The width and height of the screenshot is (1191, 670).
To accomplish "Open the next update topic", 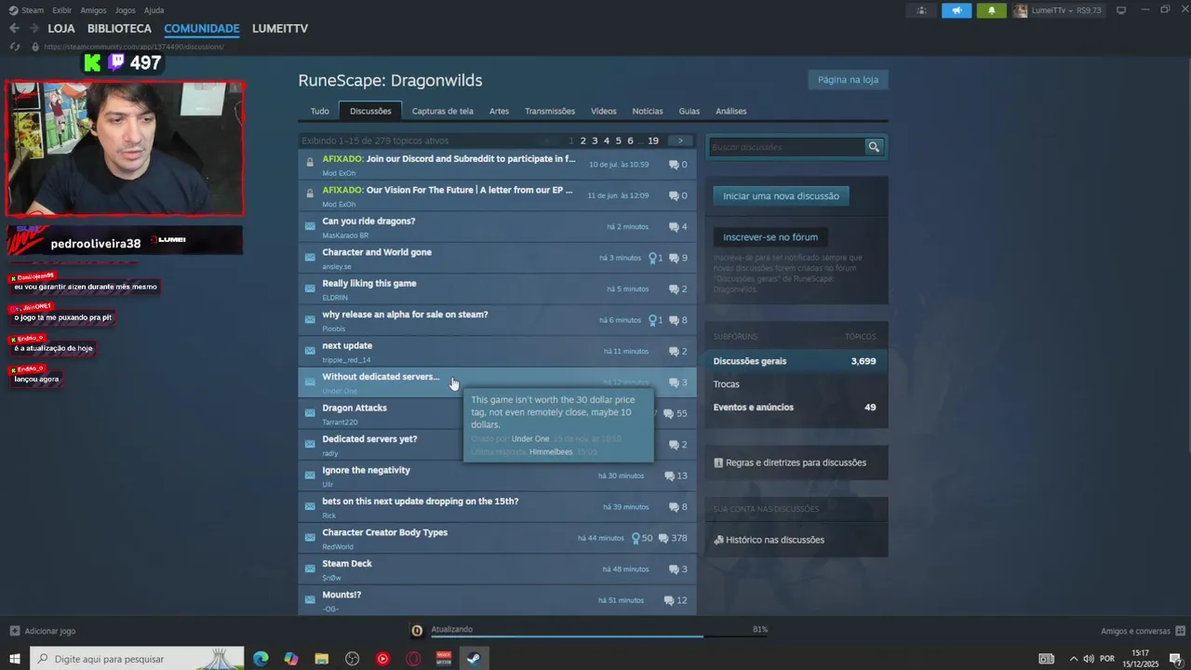I will tap(497, 352).
